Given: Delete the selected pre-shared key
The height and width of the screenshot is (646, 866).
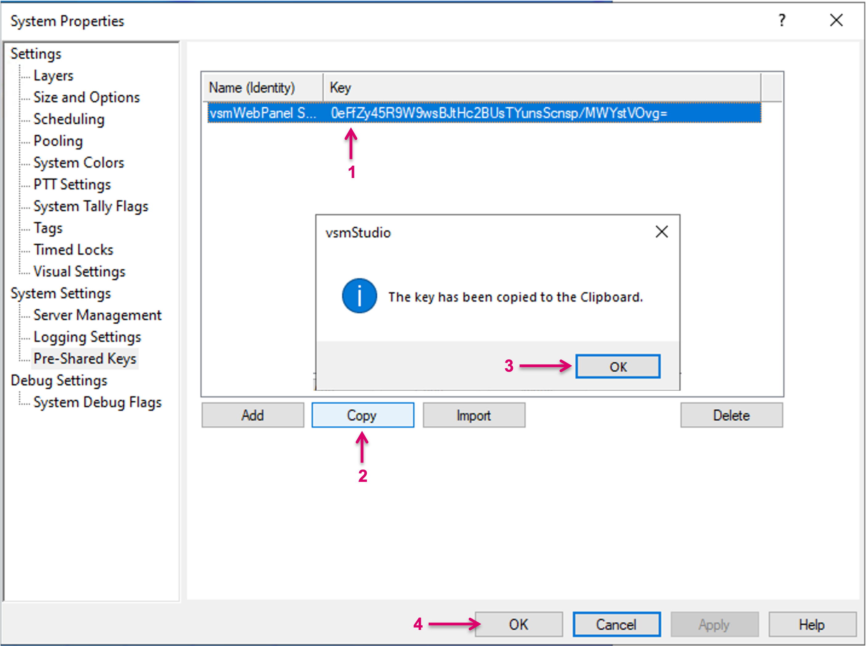Looking at the screenshot, I should click(x=731, y=415).
